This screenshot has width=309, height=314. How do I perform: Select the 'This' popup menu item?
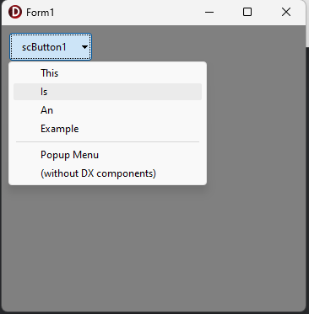tap(107, 73)
